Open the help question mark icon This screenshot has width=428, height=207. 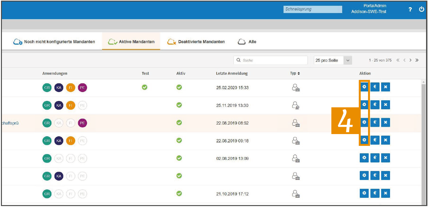point(410,10)
